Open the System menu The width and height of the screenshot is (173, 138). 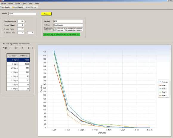[18, 3]
